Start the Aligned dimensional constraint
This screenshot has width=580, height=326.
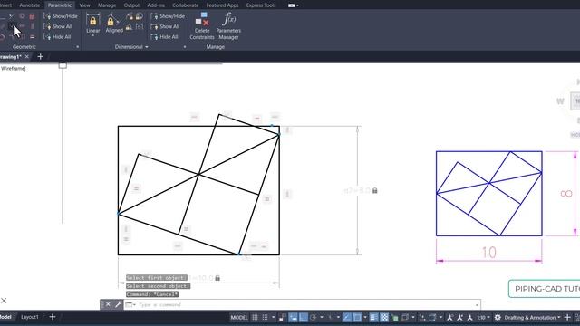point(114,23)
